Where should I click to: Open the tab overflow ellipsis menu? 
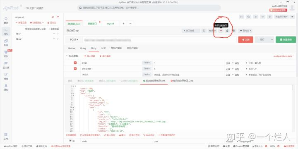coord(130,24)
